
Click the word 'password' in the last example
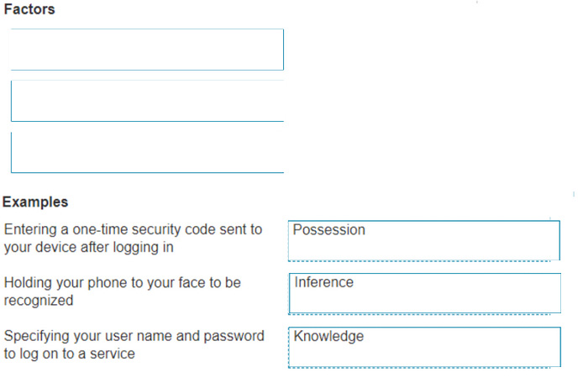234,336
